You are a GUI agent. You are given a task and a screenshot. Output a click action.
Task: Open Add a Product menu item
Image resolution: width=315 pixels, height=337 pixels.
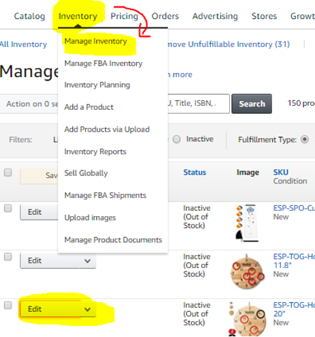[x=89, y=107]
